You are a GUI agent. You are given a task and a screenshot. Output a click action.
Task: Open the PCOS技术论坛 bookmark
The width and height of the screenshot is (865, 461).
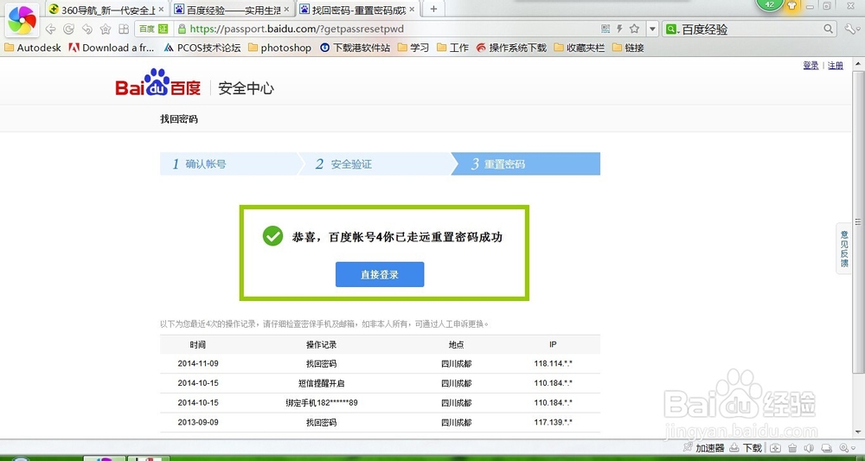(202, 48)
